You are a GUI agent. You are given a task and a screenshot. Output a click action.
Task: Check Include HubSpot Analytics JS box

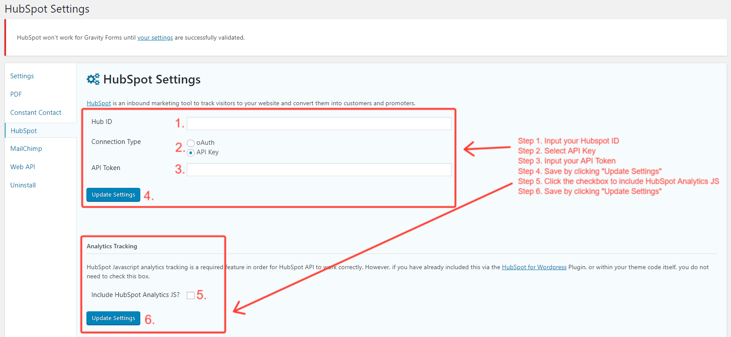point(191,295)
